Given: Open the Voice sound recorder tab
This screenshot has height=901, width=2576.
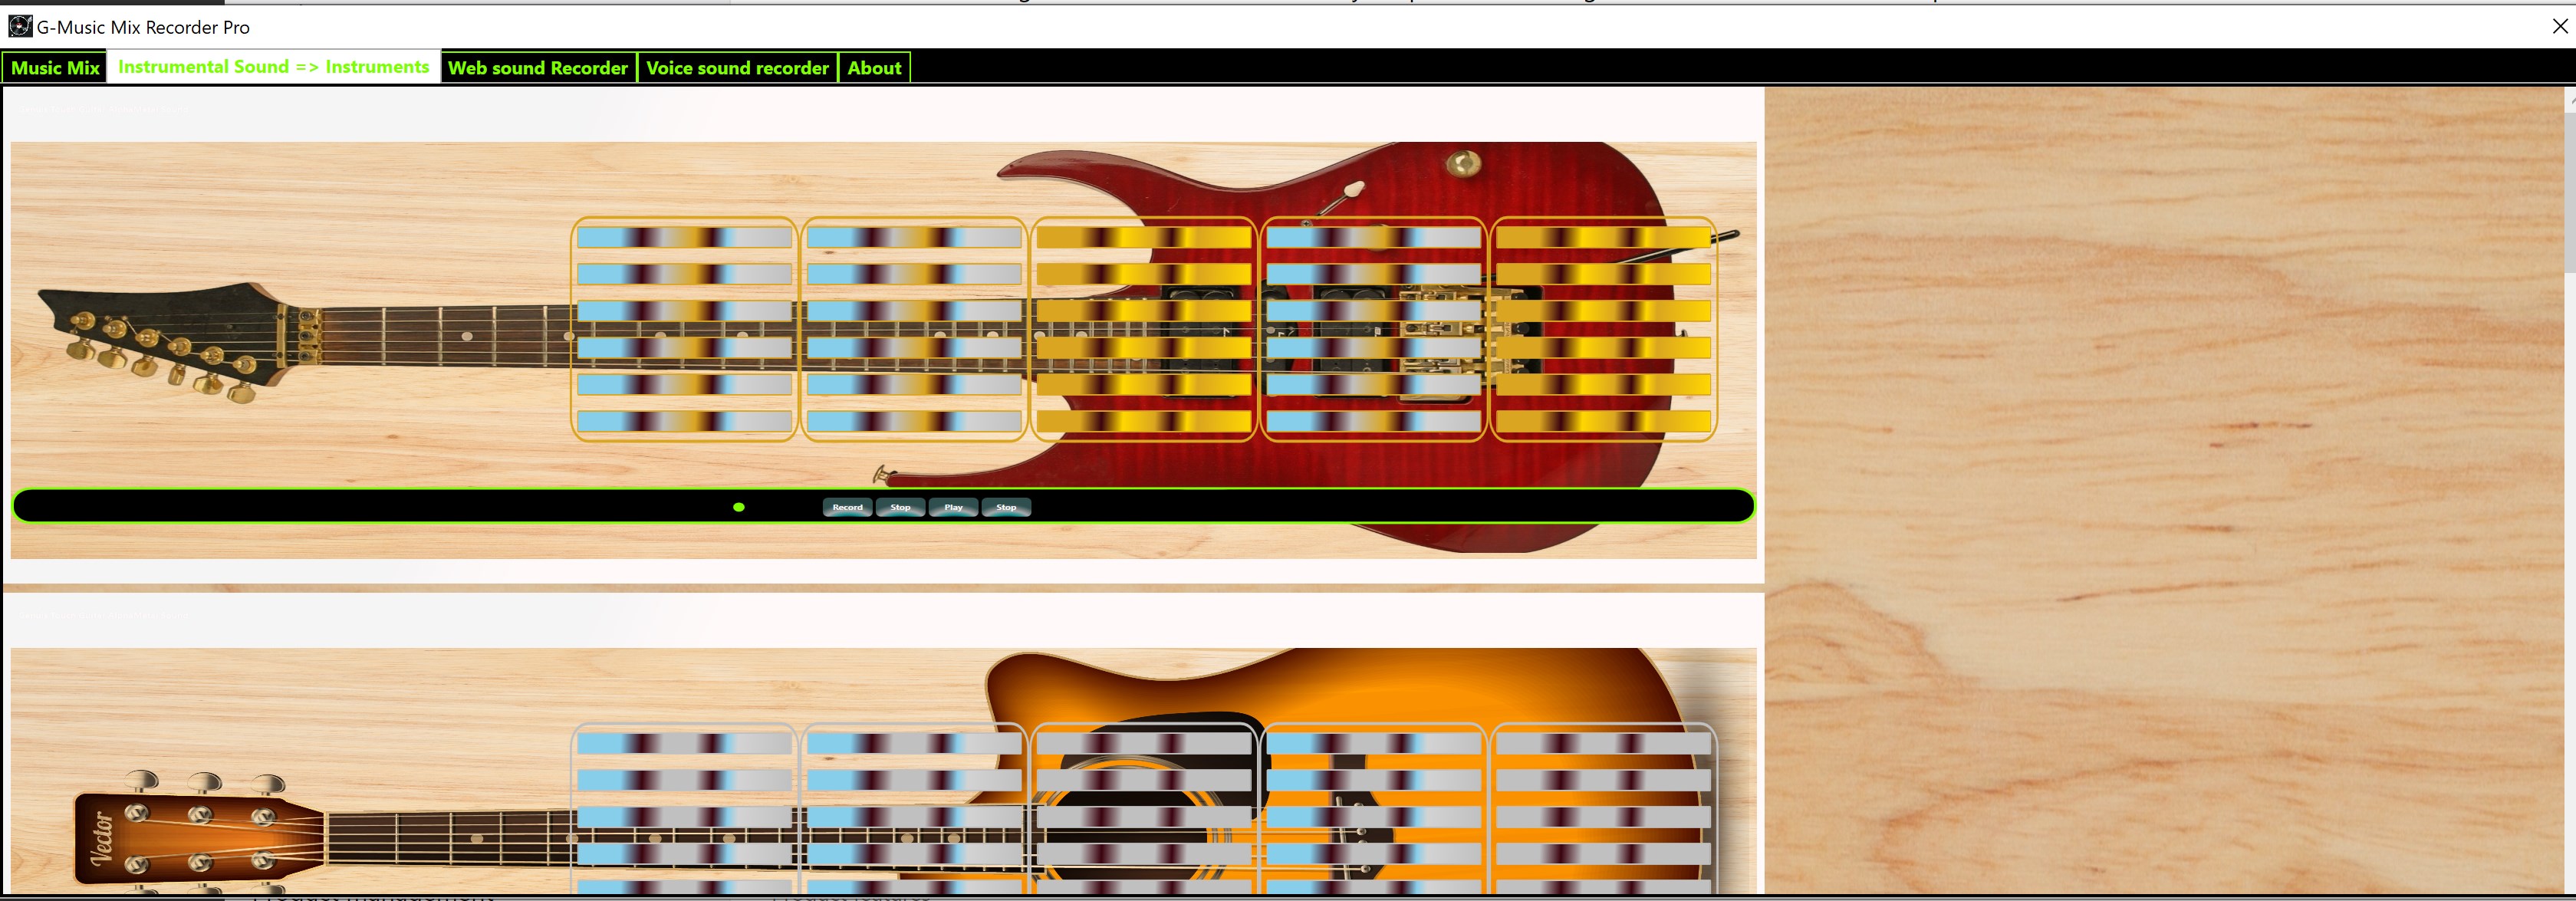Looking at the screenshot, I should point(736,68).
